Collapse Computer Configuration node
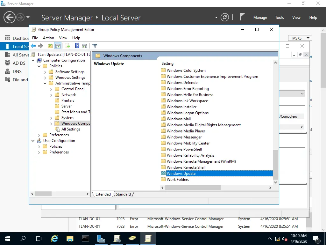Screen dimensions: 326x245 pos(33,60)
